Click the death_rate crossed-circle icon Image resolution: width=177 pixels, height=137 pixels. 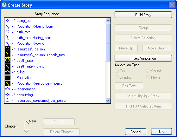coord(8,60)
